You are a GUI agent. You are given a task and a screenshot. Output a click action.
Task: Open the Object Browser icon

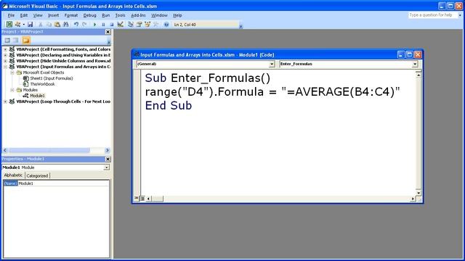[147, 24]
